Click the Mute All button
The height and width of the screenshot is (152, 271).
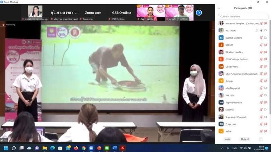pos(245,139)
